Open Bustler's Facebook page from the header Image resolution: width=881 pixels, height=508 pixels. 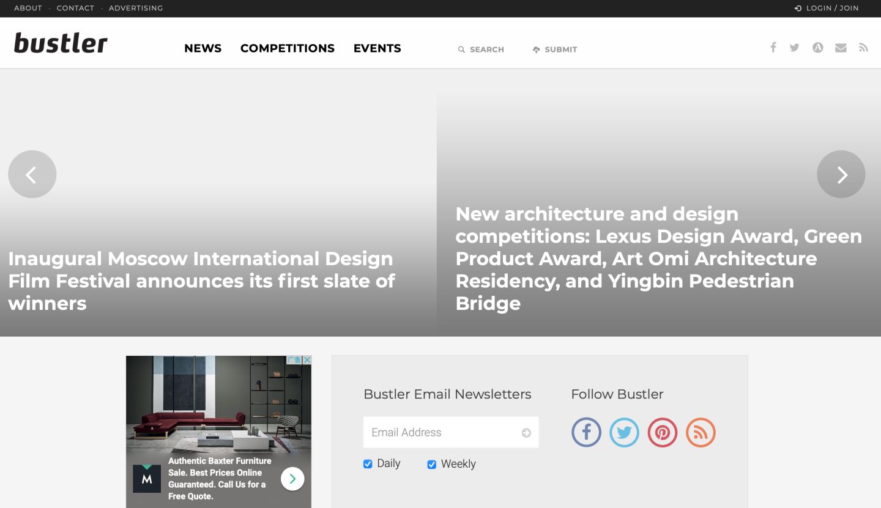pos(773,48)
